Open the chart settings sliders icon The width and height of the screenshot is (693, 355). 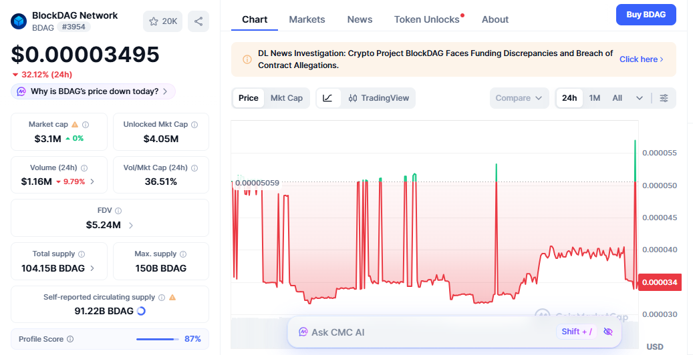tap(664, 98)
